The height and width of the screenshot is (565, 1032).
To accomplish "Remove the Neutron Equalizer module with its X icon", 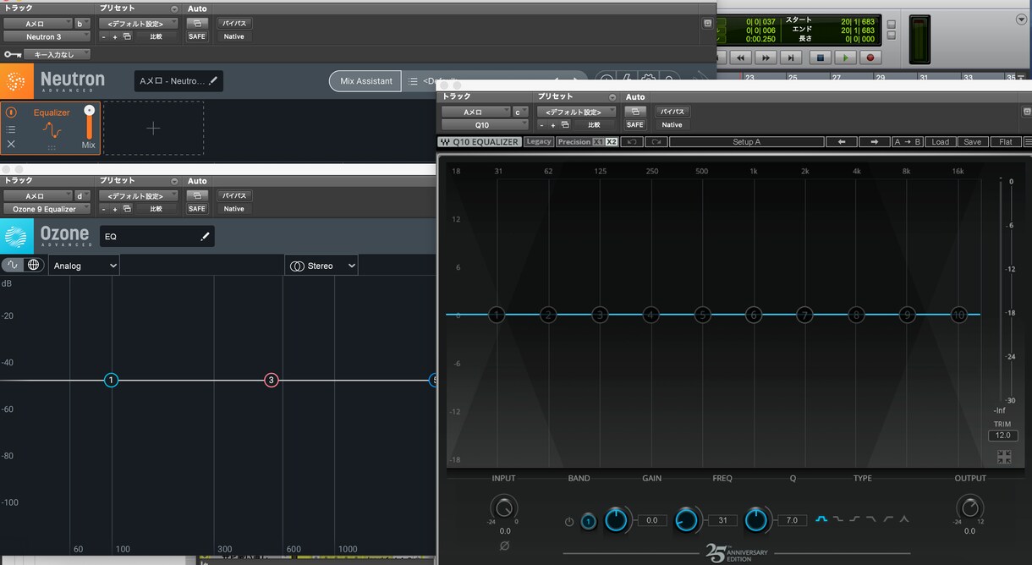I will [x=11, y=145].
